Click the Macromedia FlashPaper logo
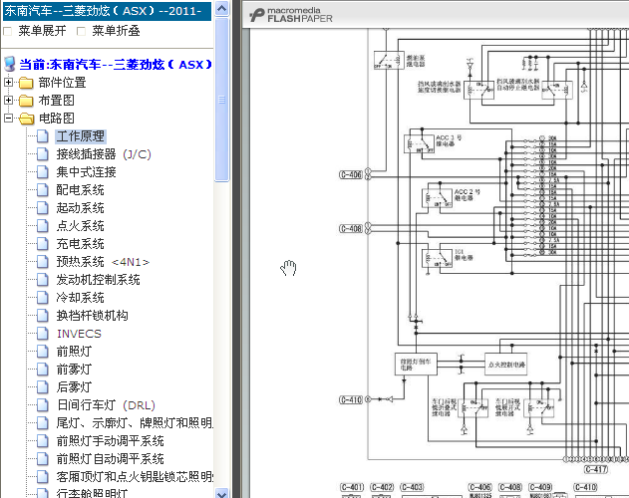The image size is (629, 498). [291, 15]
